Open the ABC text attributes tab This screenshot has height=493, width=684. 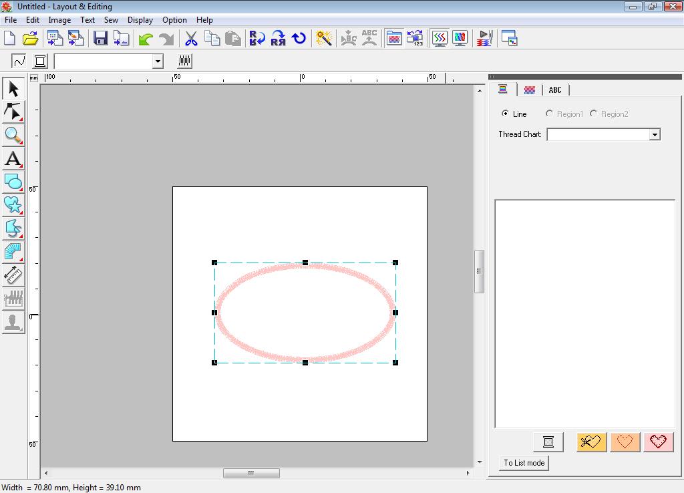tap(555, 90)
